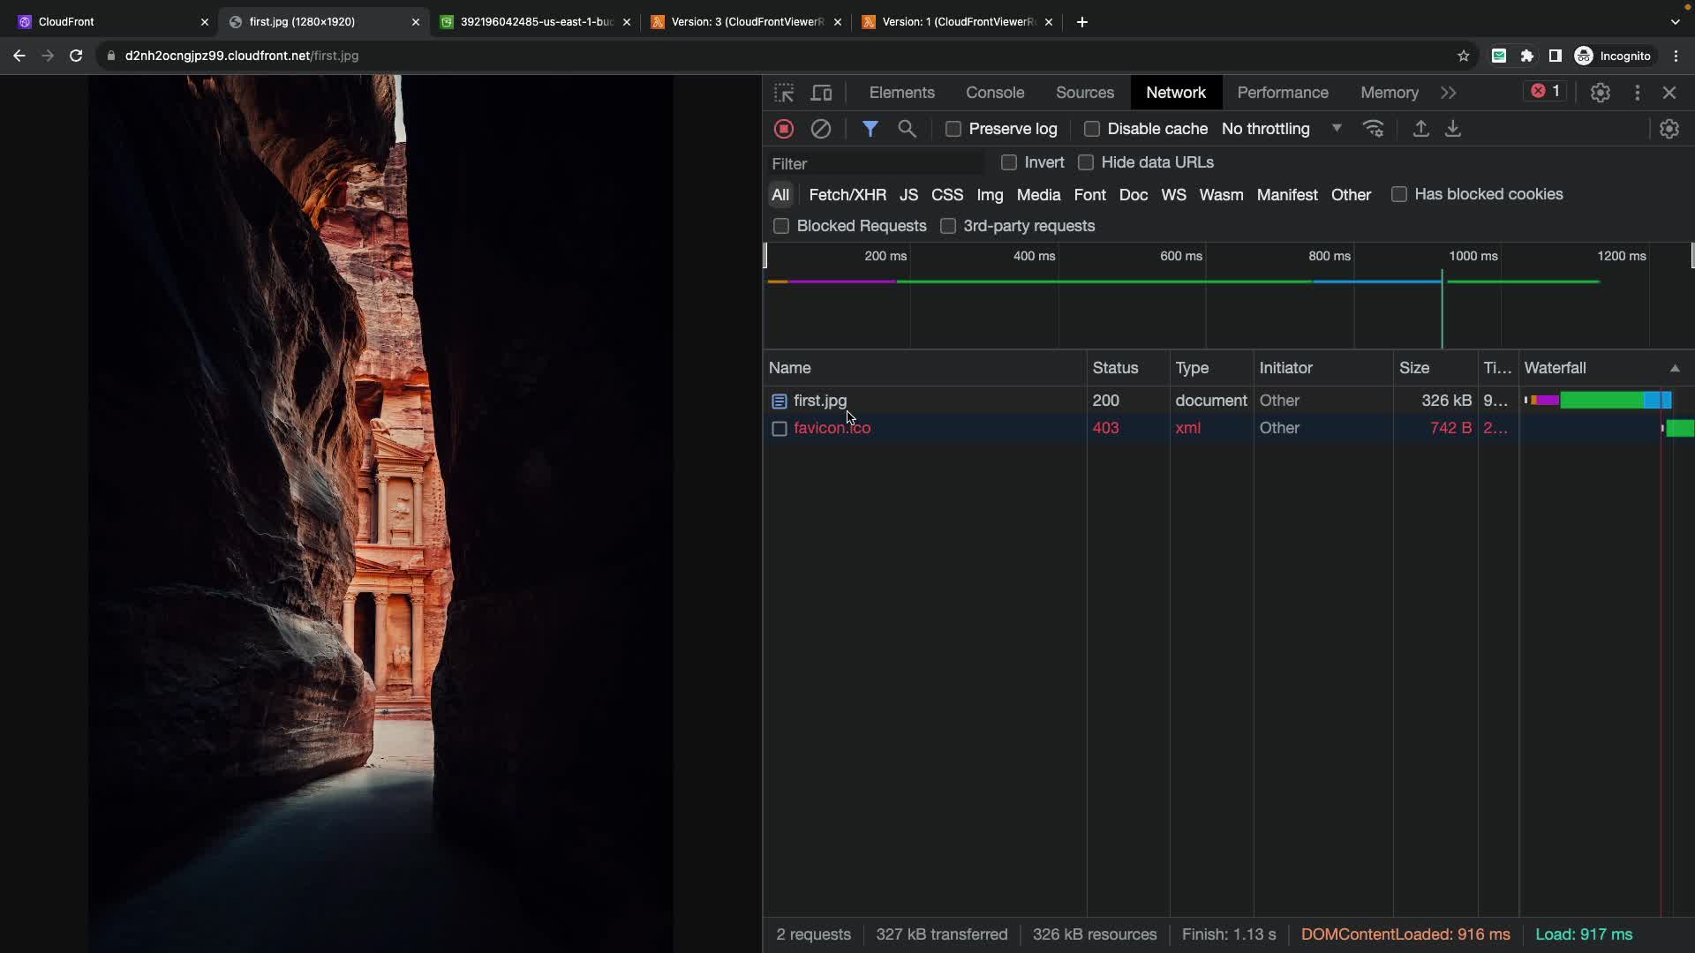Click the import HAR file upload icon
The image size is (1695, 953).
[1420, 129]
